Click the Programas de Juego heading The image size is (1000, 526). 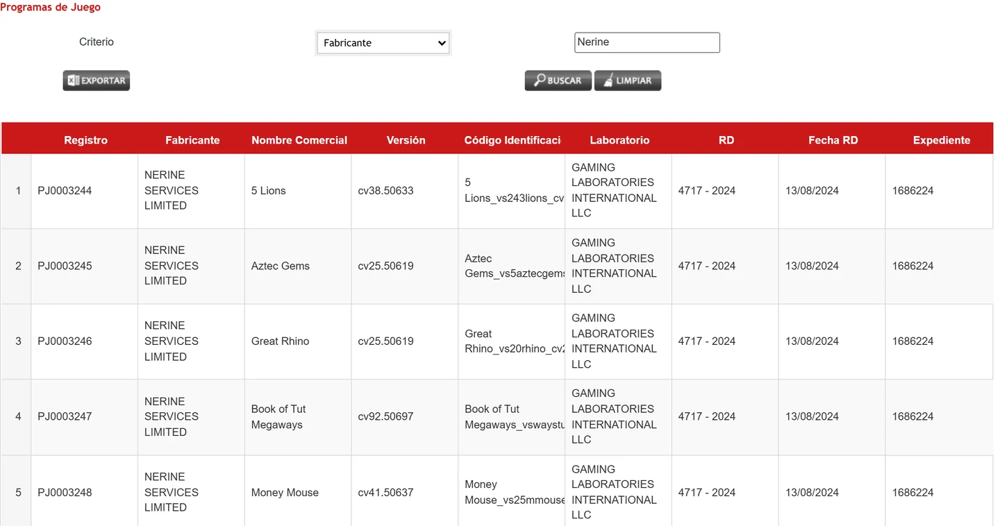coord(50,8)
